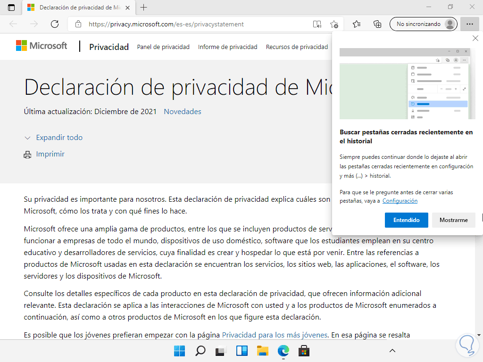Viewport: 483px width, 362px height.
Task: Add this page to favorites star
Action: tap(334, 24)
